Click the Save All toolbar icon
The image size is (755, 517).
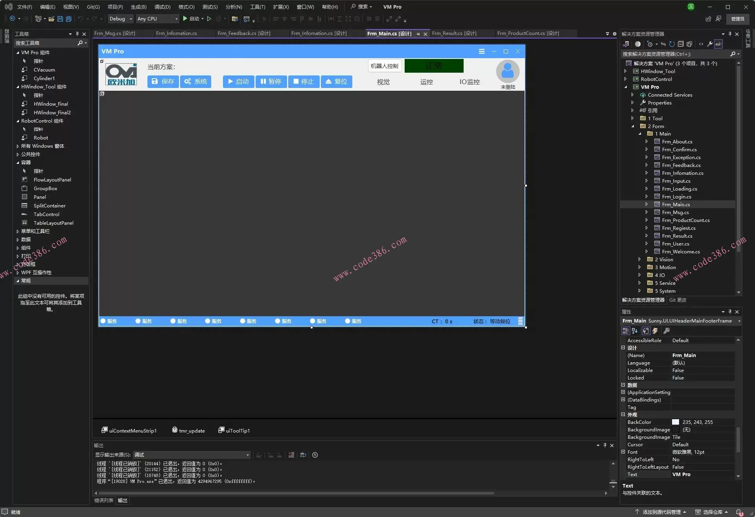[68, 19]
